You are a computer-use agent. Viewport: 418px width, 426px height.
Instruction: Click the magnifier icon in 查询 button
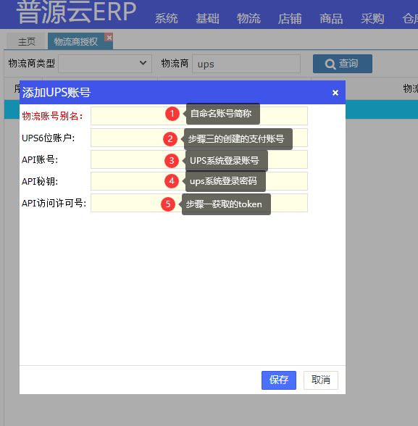pyautogui.click(x=330, y=64)
